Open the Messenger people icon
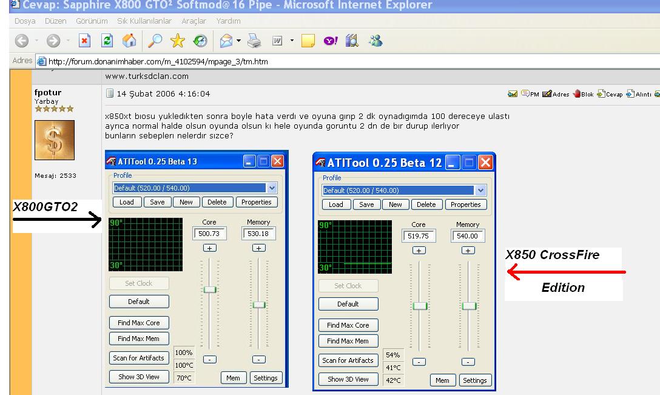The width and height of the screenshot is (660, 395). pyautogui.click(x=375, y=41)
